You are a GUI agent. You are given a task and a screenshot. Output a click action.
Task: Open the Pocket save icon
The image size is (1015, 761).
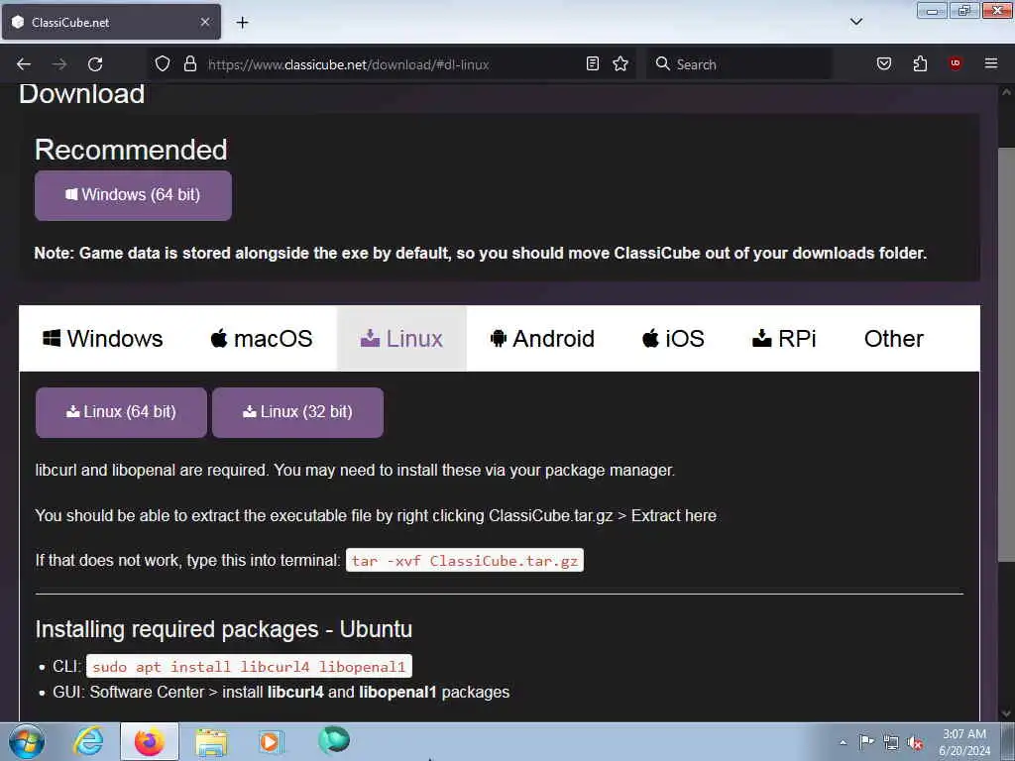coord(884,63)
